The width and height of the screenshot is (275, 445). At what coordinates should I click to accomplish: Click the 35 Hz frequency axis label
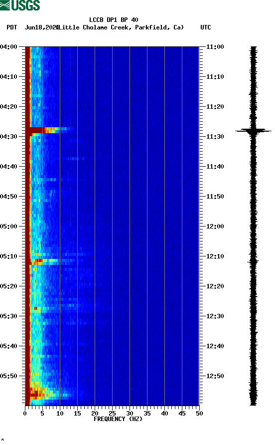point(147,414)
